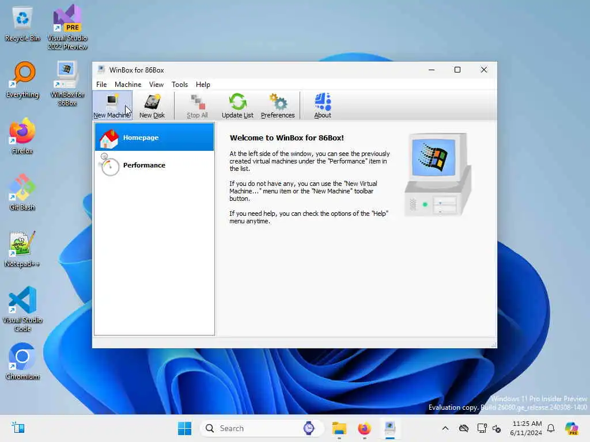
Task: Select the Git Bash desktop shortcut
Action: tap(22, 192)
